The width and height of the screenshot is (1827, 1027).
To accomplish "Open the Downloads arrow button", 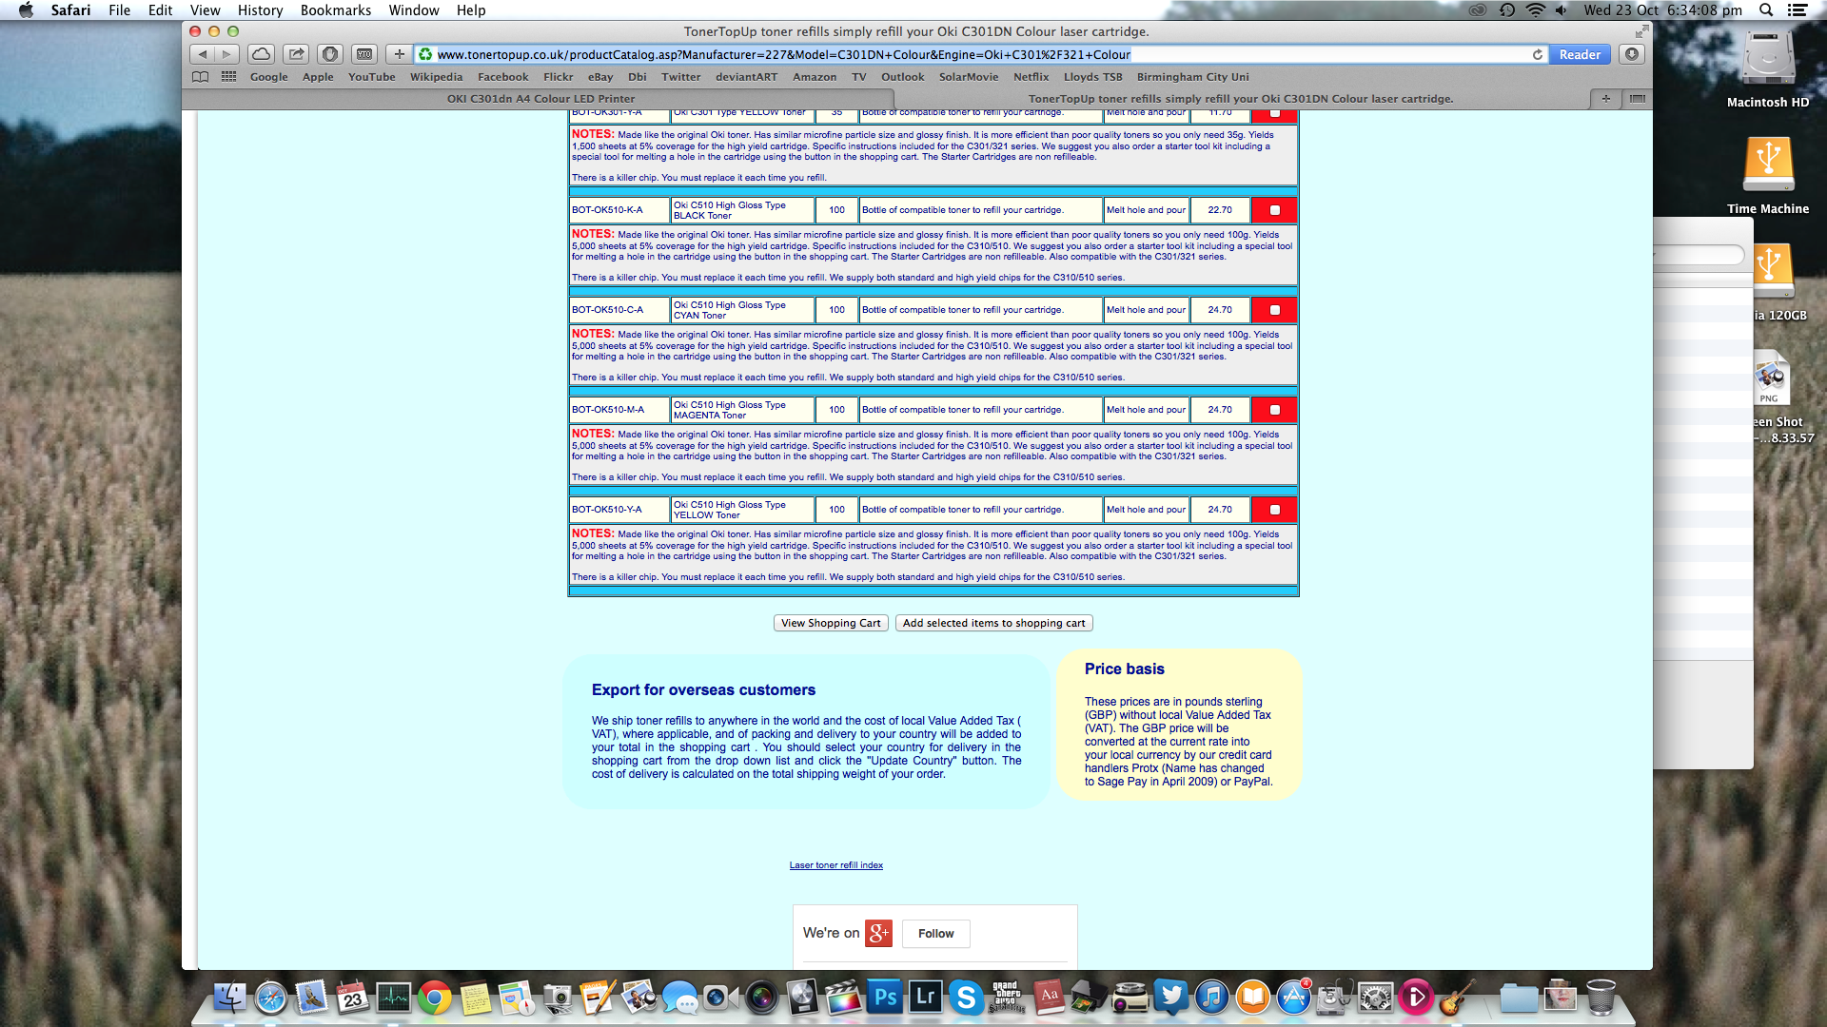I will point(1632,54).
